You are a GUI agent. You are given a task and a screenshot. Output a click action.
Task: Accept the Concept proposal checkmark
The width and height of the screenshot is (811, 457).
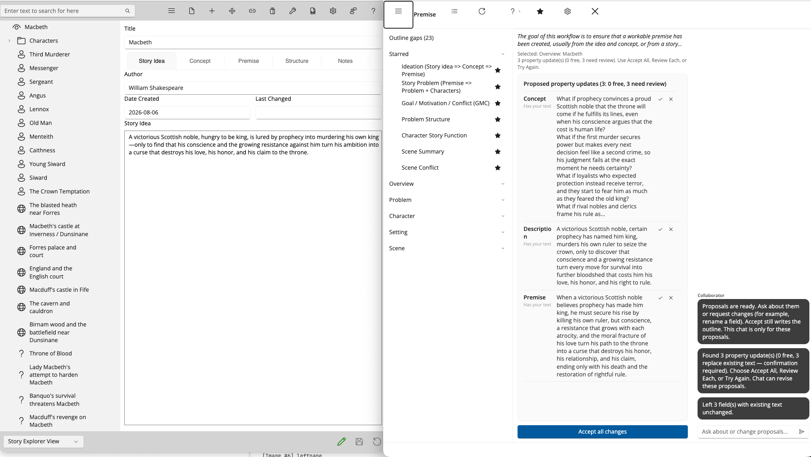[660, 99]
